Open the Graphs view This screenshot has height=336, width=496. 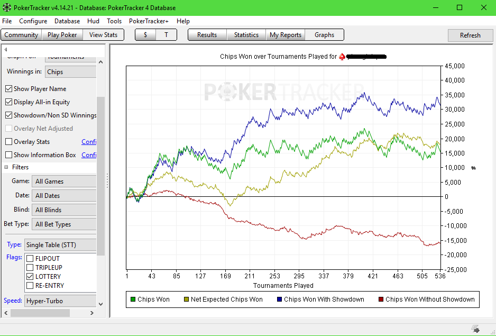point(325,35)
